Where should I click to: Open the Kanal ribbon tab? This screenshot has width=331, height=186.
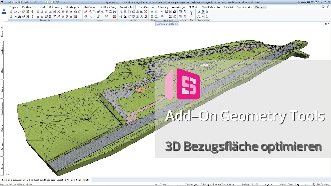[x=42, y=7]
